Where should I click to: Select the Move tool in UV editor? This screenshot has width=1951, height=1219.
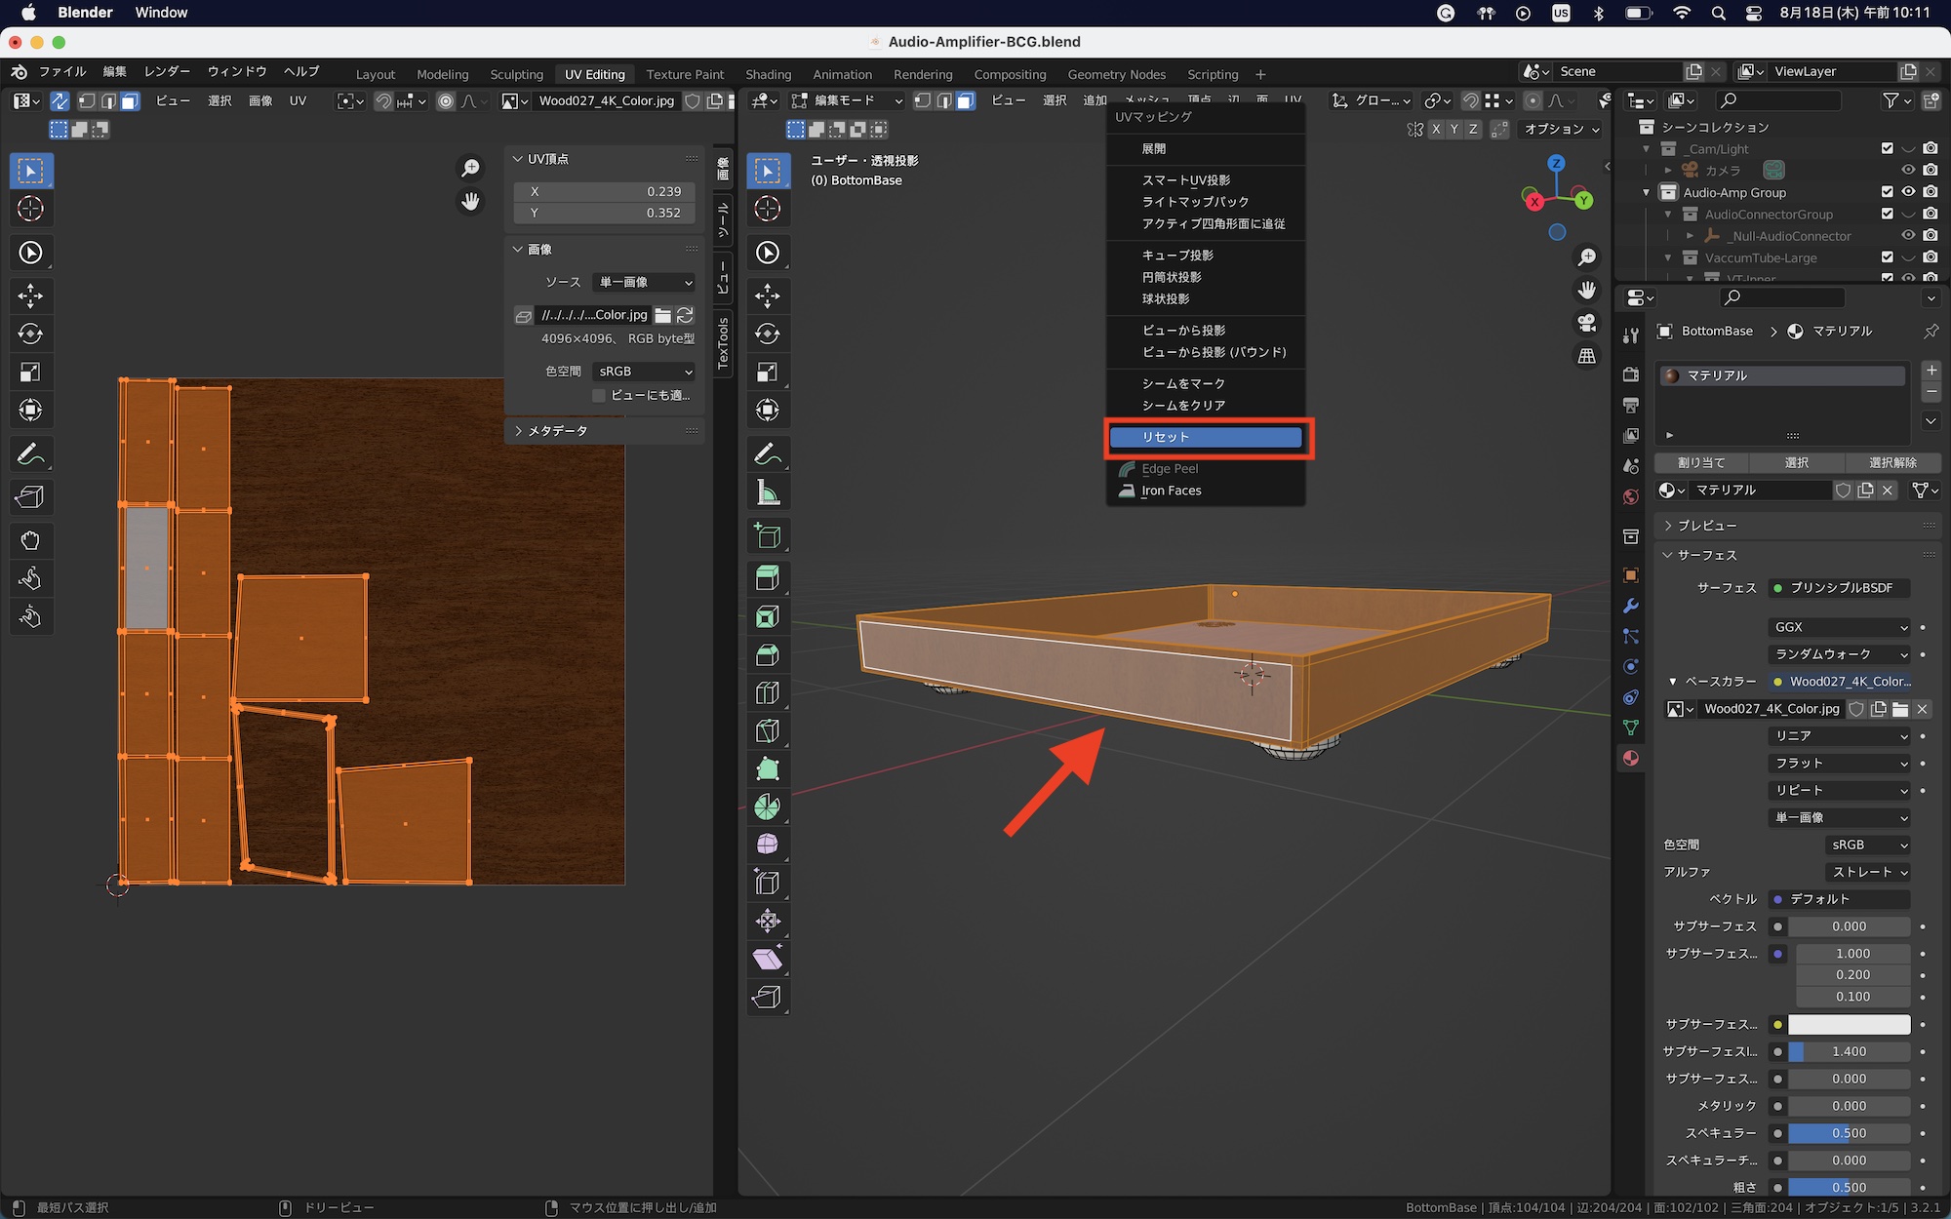point(30,295)
